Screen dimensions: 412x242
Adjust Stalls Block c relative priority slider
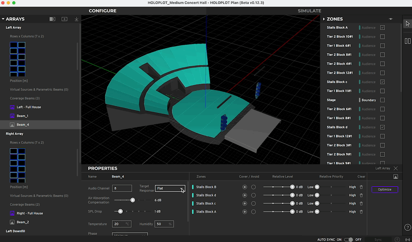[317, 203]
